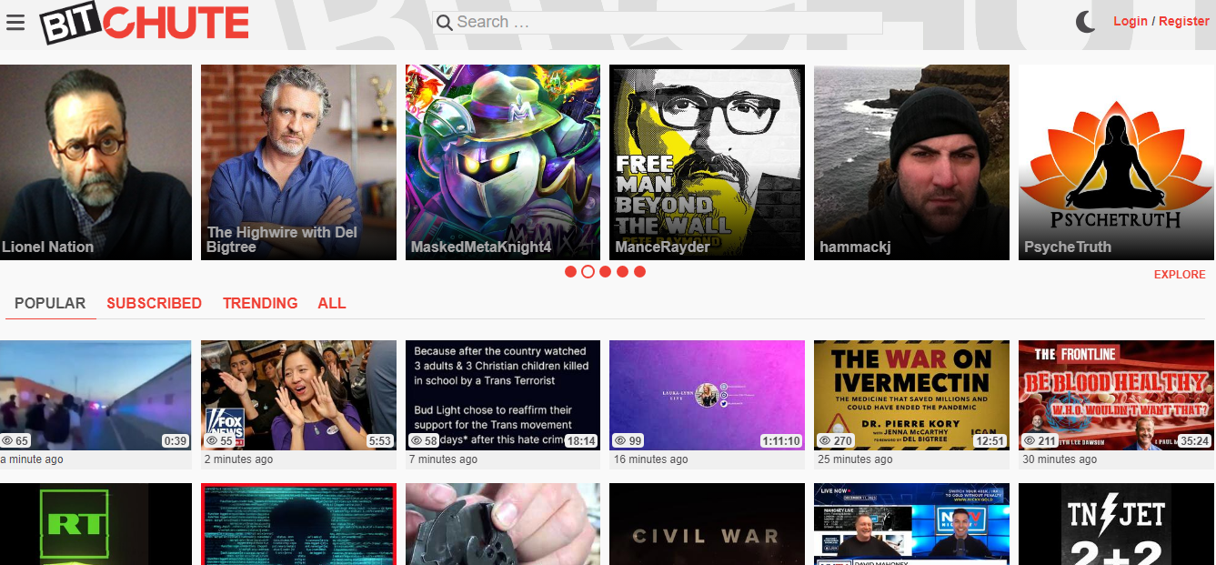Screen dimensions: 1216x565
Task: Play the Fox News 5:53 video
Action: [x=298, y=395]
